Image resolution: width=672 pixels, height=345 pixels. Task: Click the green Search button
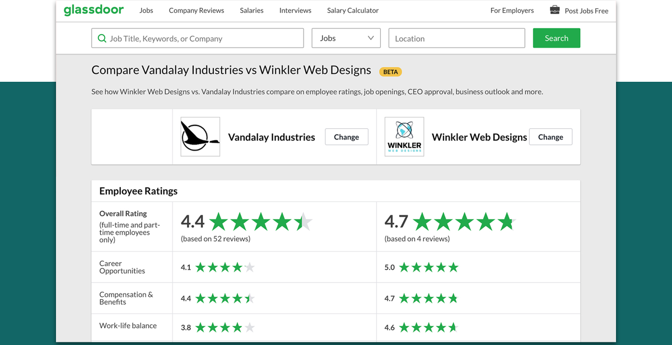coord(557,38)
